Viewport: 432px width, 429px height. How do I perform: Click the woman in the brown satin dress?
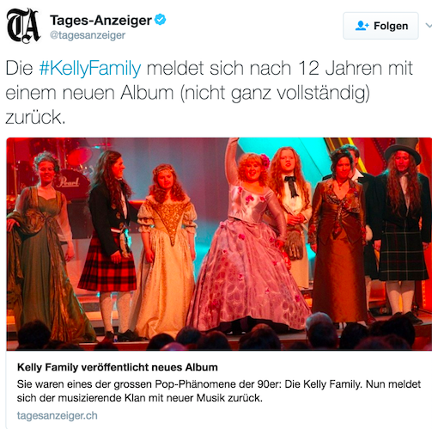click(x=339, y=238)
